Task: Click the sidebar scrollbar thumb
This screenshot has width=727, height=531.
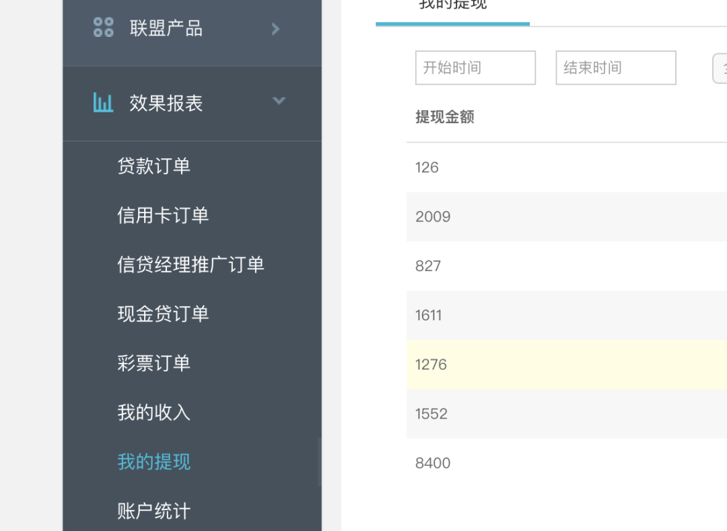Action: tap(319, 462)
